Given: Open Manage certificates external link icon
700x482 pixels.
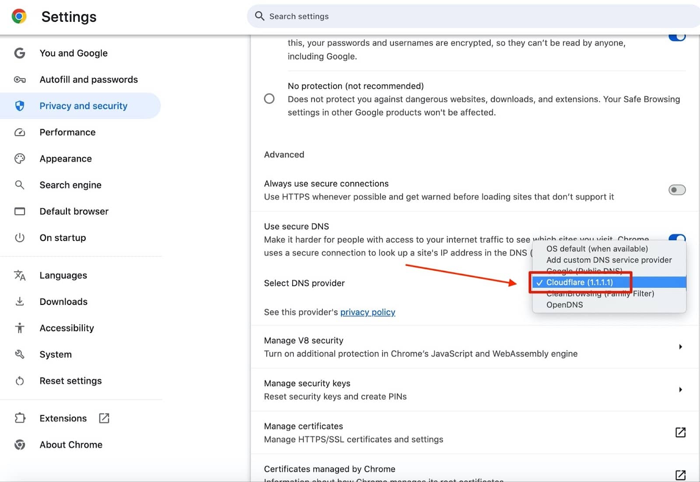Looking at the screenshot, I should pyautogui.click(x=680, y=433).
